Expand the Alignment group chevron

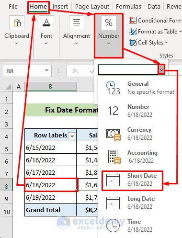coord(77,43)
